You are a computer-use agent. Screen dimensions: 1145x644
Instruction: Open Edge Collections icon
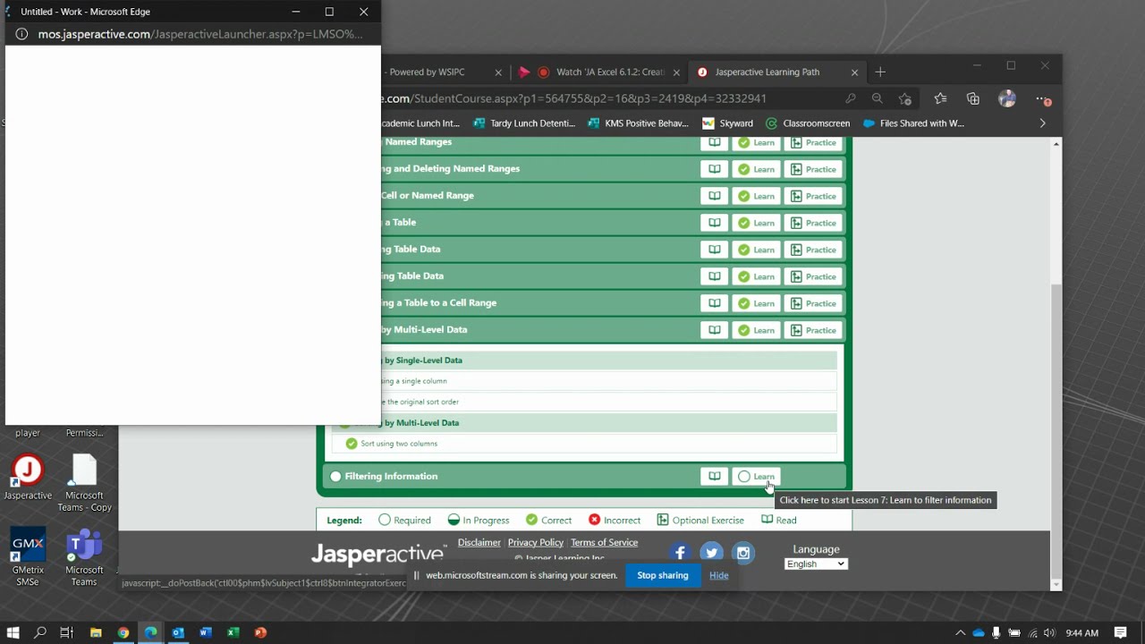tap(973, 98)
